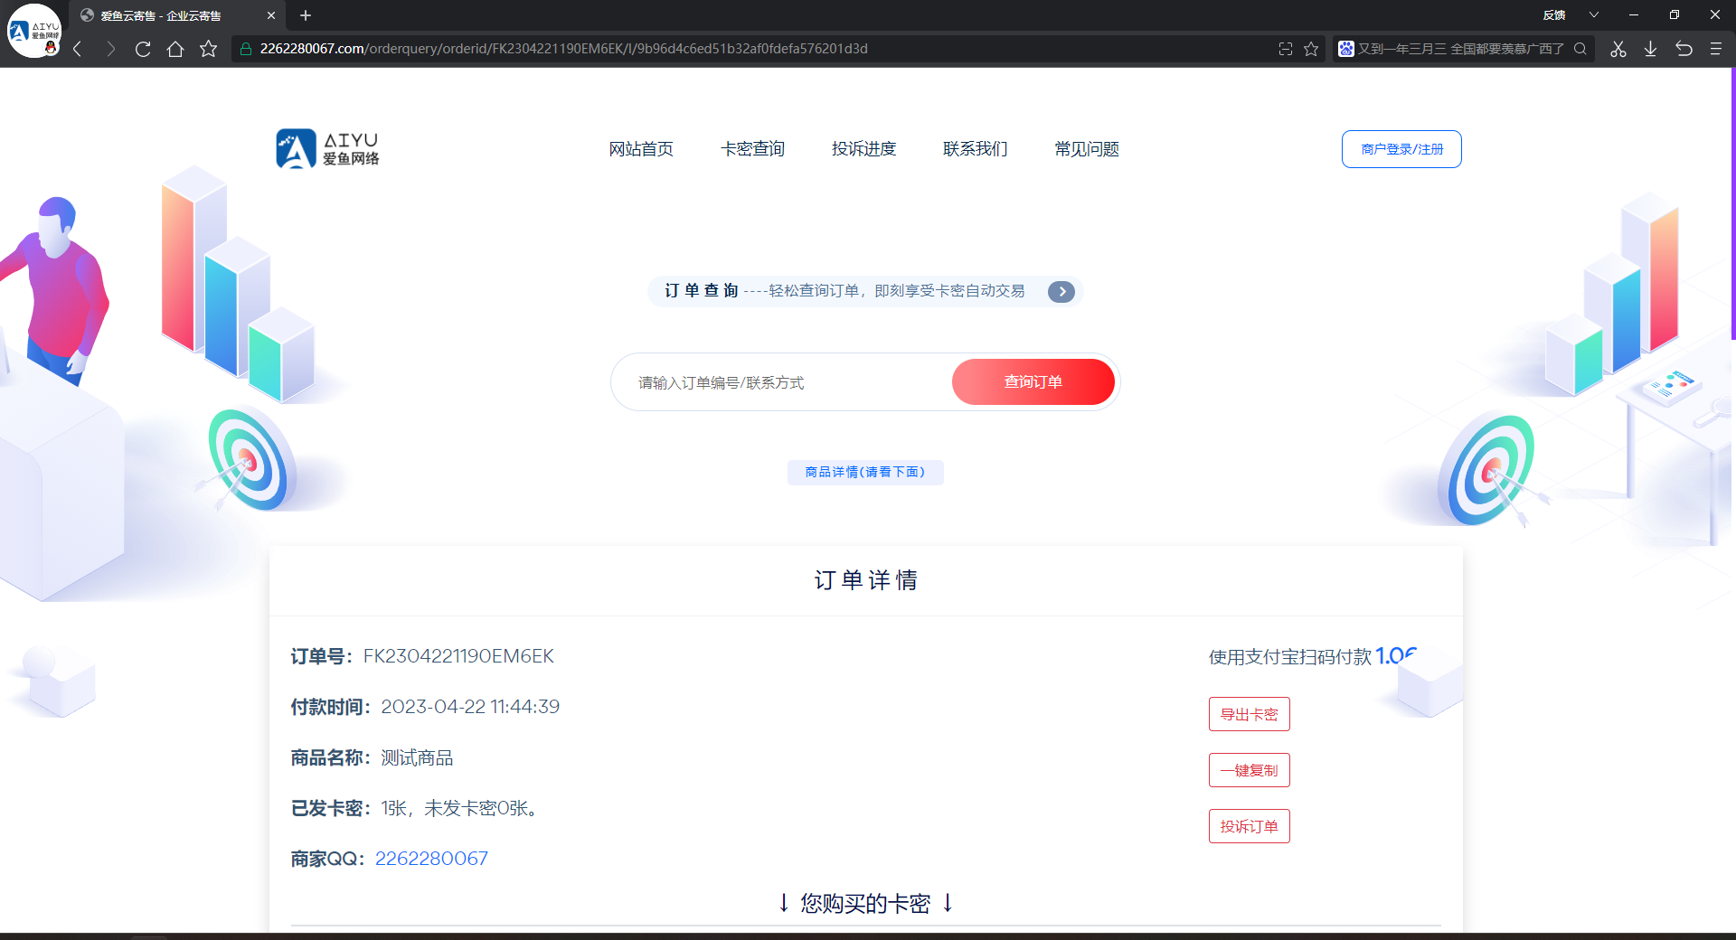This screenshot has height=940, width=1736.
Task: Open a new browser tab
Action: pyautogui.click(x=306, y=15)
